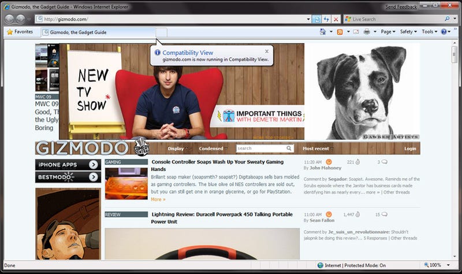462x274 pixels.
Task: Click the Bestmodo arrow button
Action: coord(93,177)
